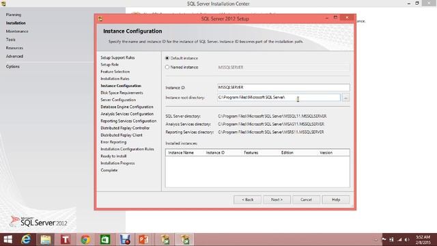Open Tools in Installation Center sidebar
The width and height of the screenshot is (437, 246).
(x=11, y=40)
